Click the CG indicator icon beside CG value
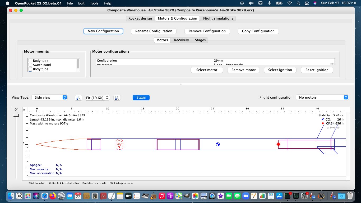 322,119
